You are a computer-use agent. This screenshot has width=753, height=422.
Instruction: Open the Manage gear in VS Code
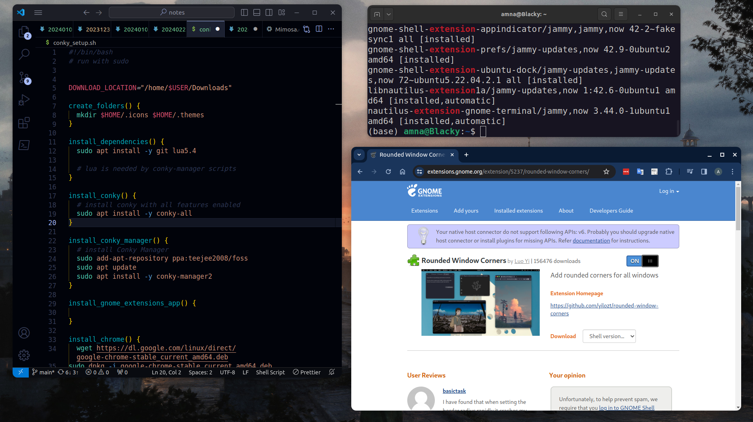coord(24,355)
